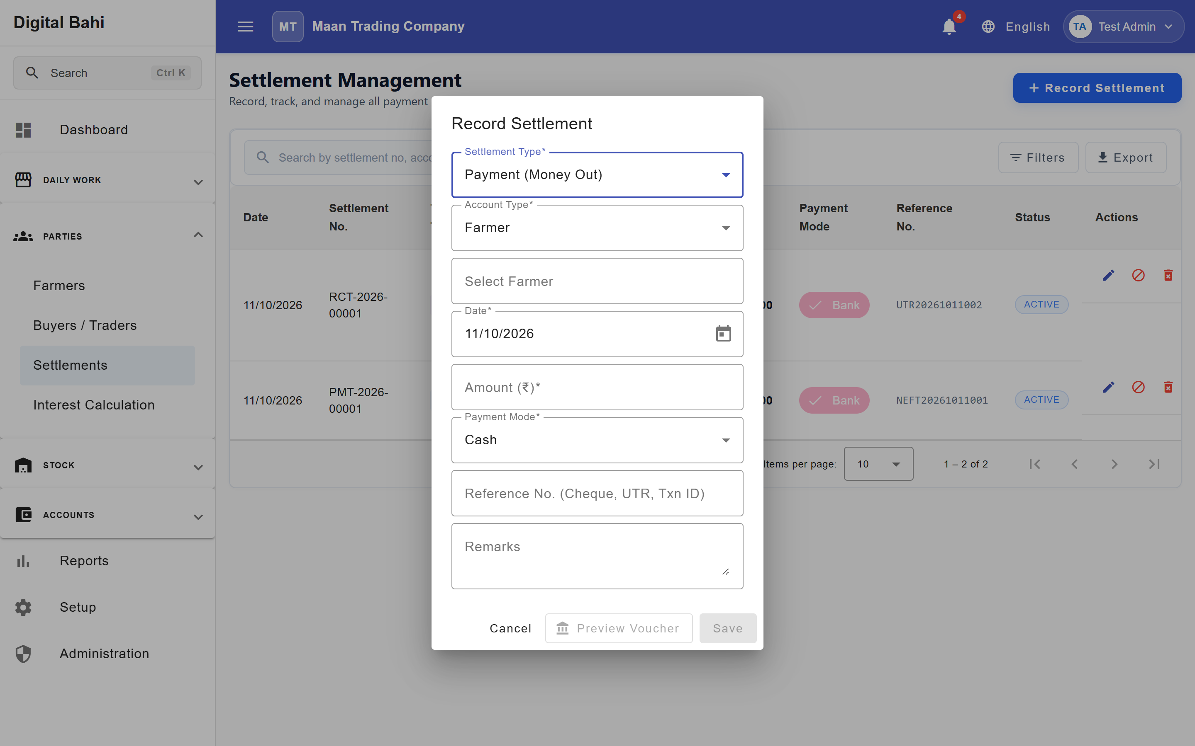1195x746 pixels.
Task: Open notifications bell with 4 alerts
Action: [x=949, y=27]
